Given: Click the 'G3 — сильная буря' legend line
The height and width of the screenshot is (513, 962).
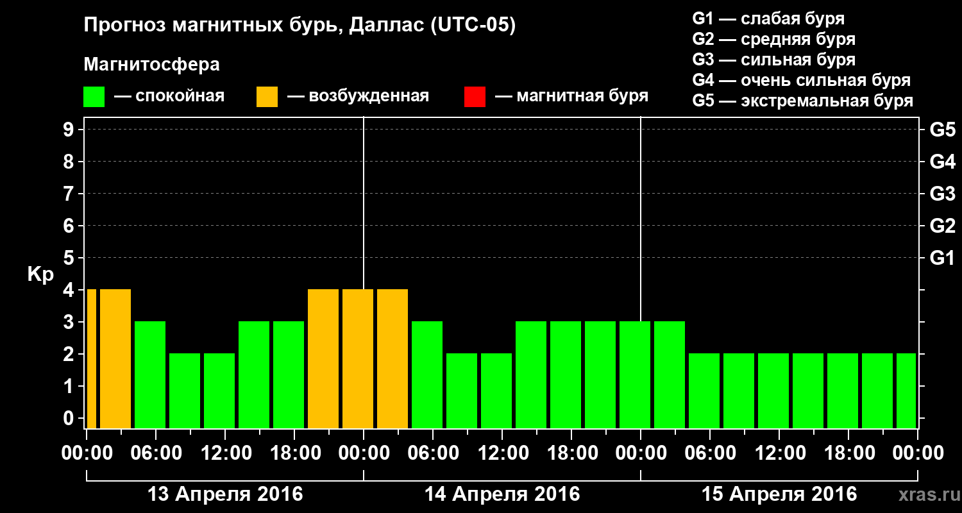Looking at the screenshot, I should 773,60.
